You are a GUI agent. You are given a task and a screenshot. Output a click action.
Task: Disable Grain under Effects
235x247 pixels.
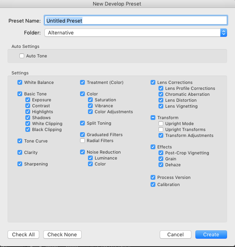[161, 159]
